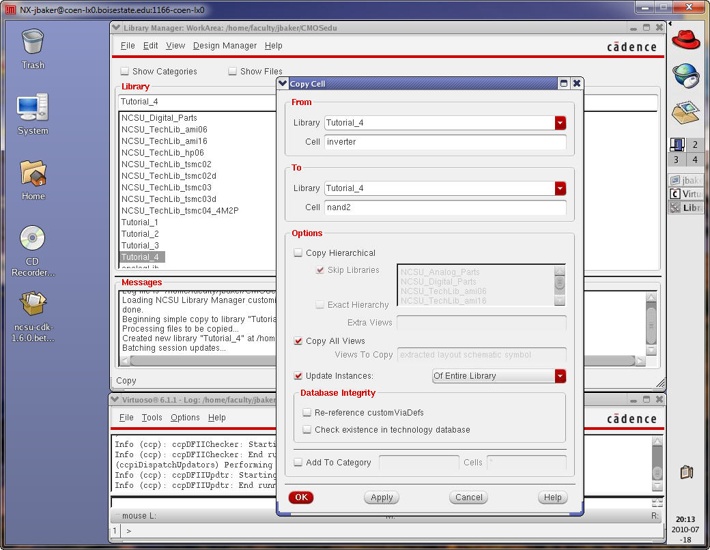This screenshot has height=550, width=710.
Task: Click the clipboard icon in side panel
Action: (x=687, y=472)
